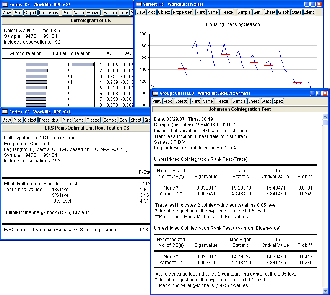Click Genr in the Correlogram CS toolbar
Image resolution: width=330 pixels, height=295 pixels.
[x=124, y=12]
